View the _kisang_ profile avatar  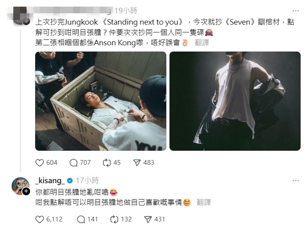point(20,186)
